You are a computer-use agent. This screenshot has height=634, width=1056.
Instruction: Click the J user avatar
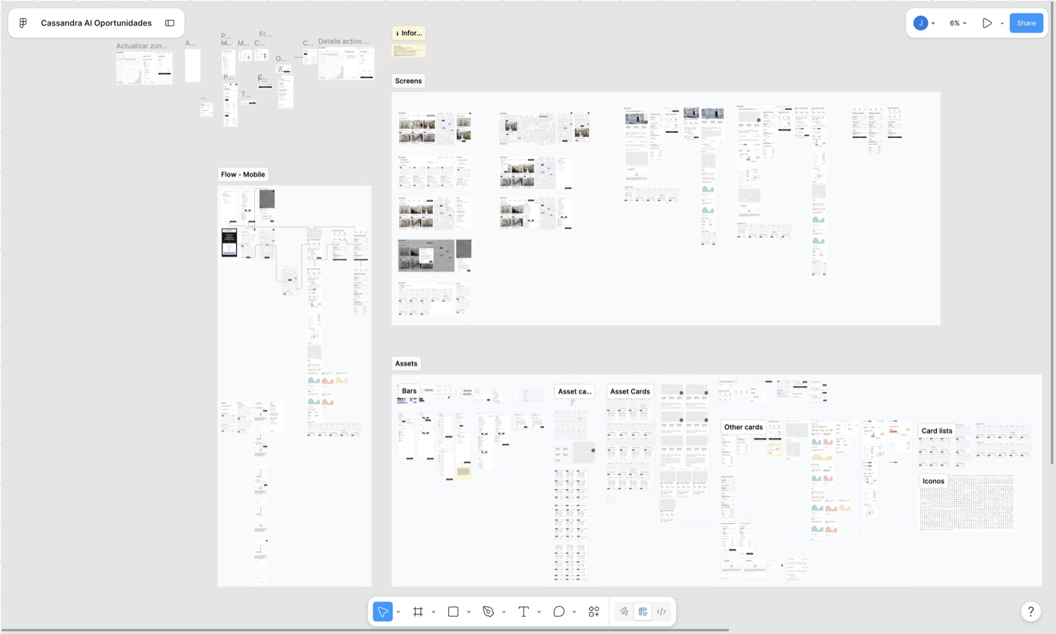coord(920,23)
